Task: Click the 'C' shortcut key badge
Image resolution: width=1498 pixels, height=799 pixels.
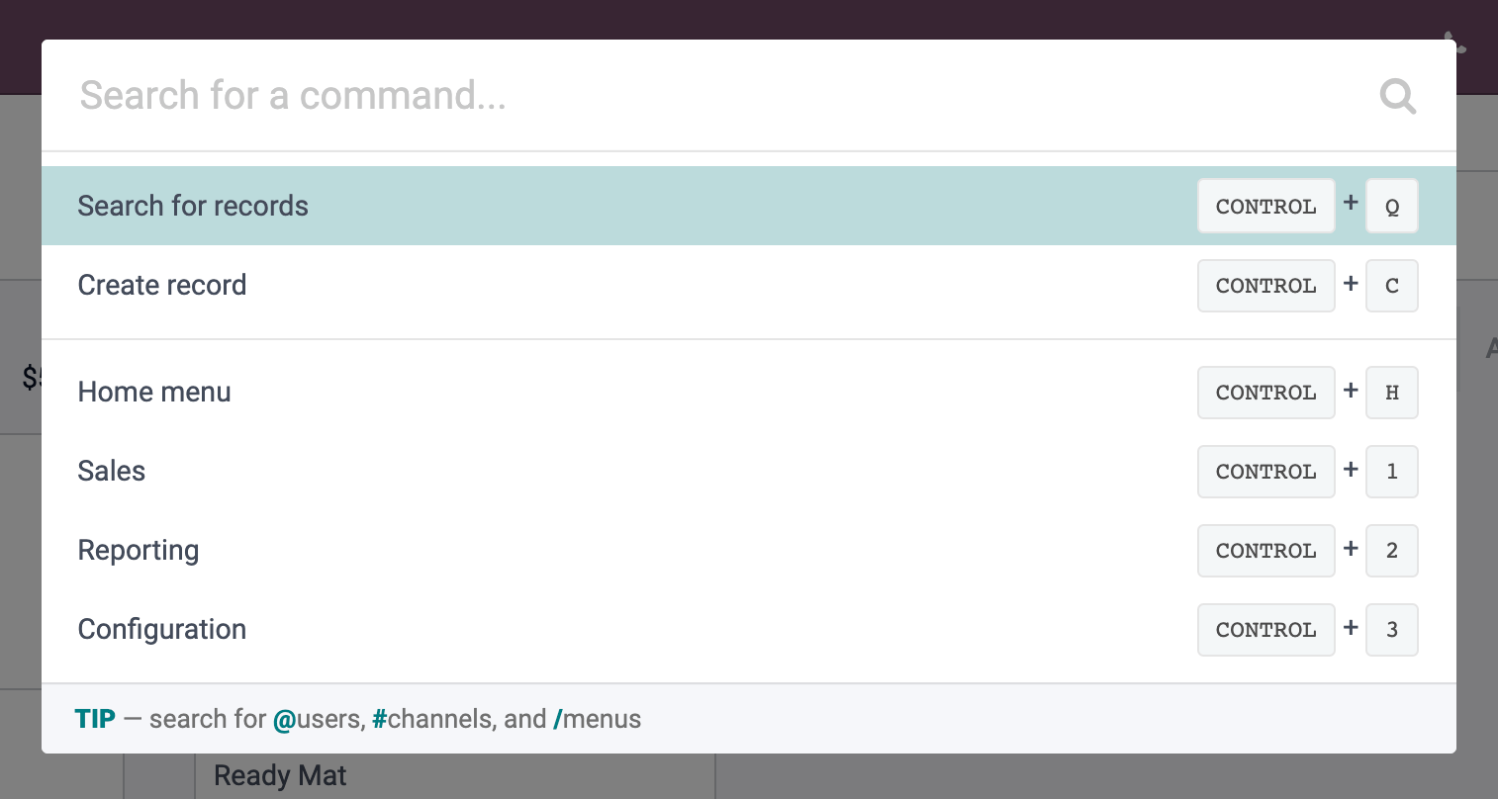Action: (x=1392, y=286)
